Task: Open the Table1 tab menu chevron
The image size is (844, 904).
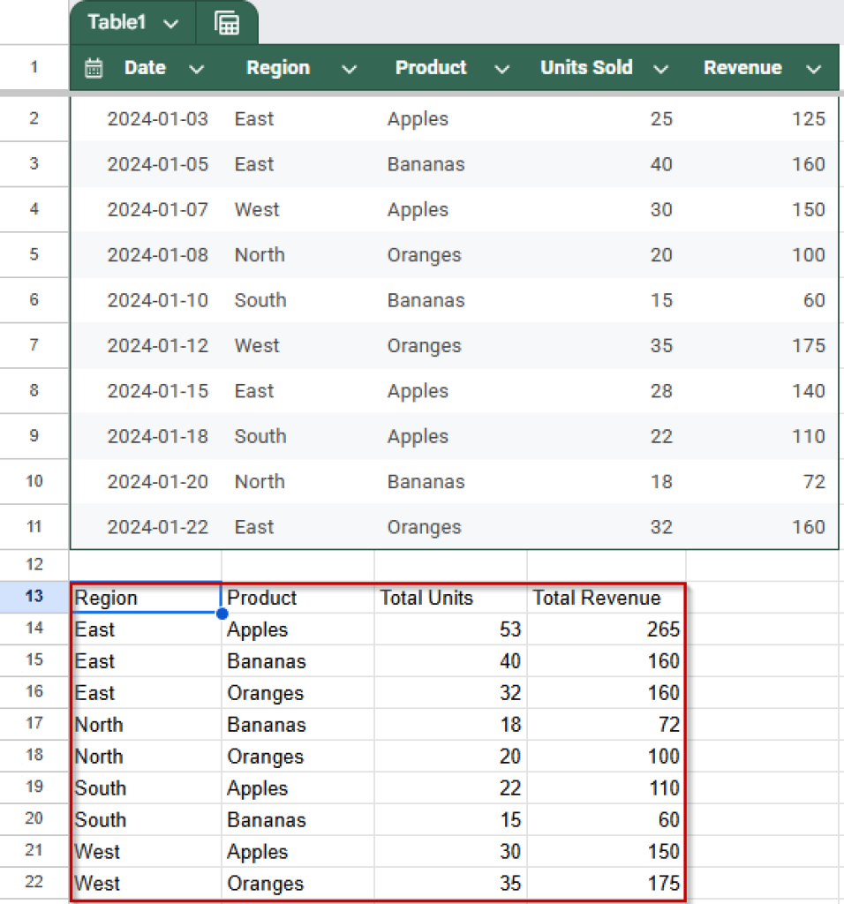Action: click(172, 23)
